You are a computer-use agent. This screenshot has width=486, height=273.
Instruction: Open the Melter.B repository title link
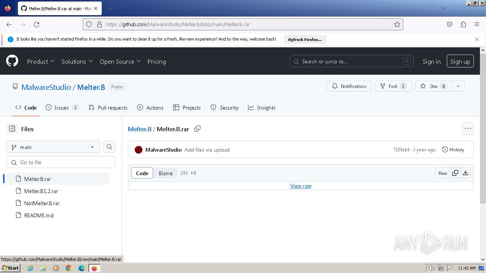91,87
